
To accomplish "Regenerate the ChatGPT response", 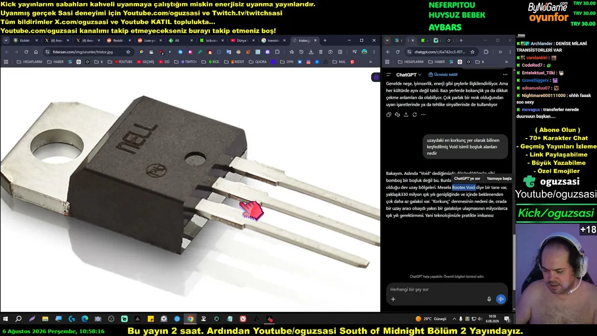I will [x=414, y=114].
